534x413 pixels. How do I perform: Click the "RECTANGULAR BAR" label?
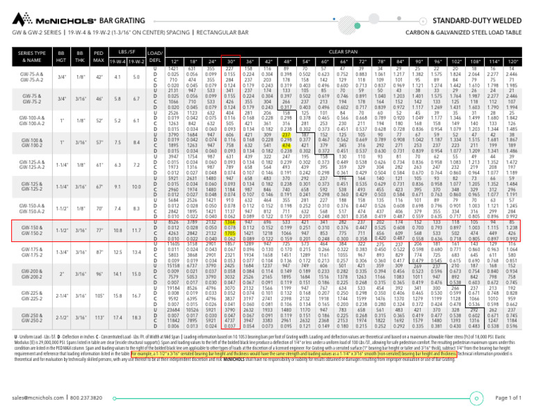222,33
